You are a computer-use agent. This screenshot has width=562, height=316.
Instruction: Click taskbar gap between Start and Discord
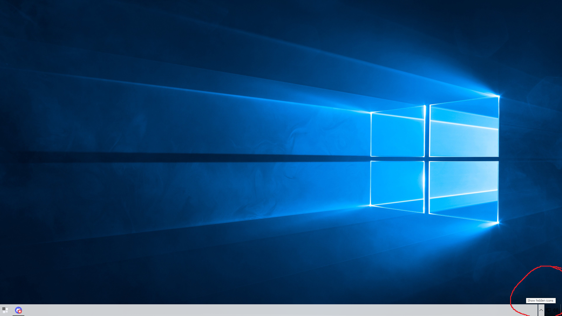[11, 310]
